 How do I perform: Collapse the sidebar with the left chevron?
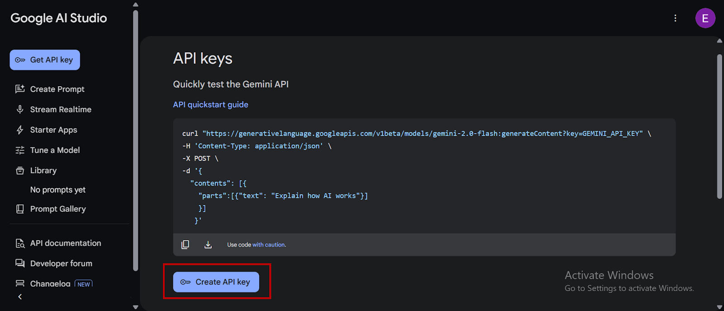tap(20, 297)
